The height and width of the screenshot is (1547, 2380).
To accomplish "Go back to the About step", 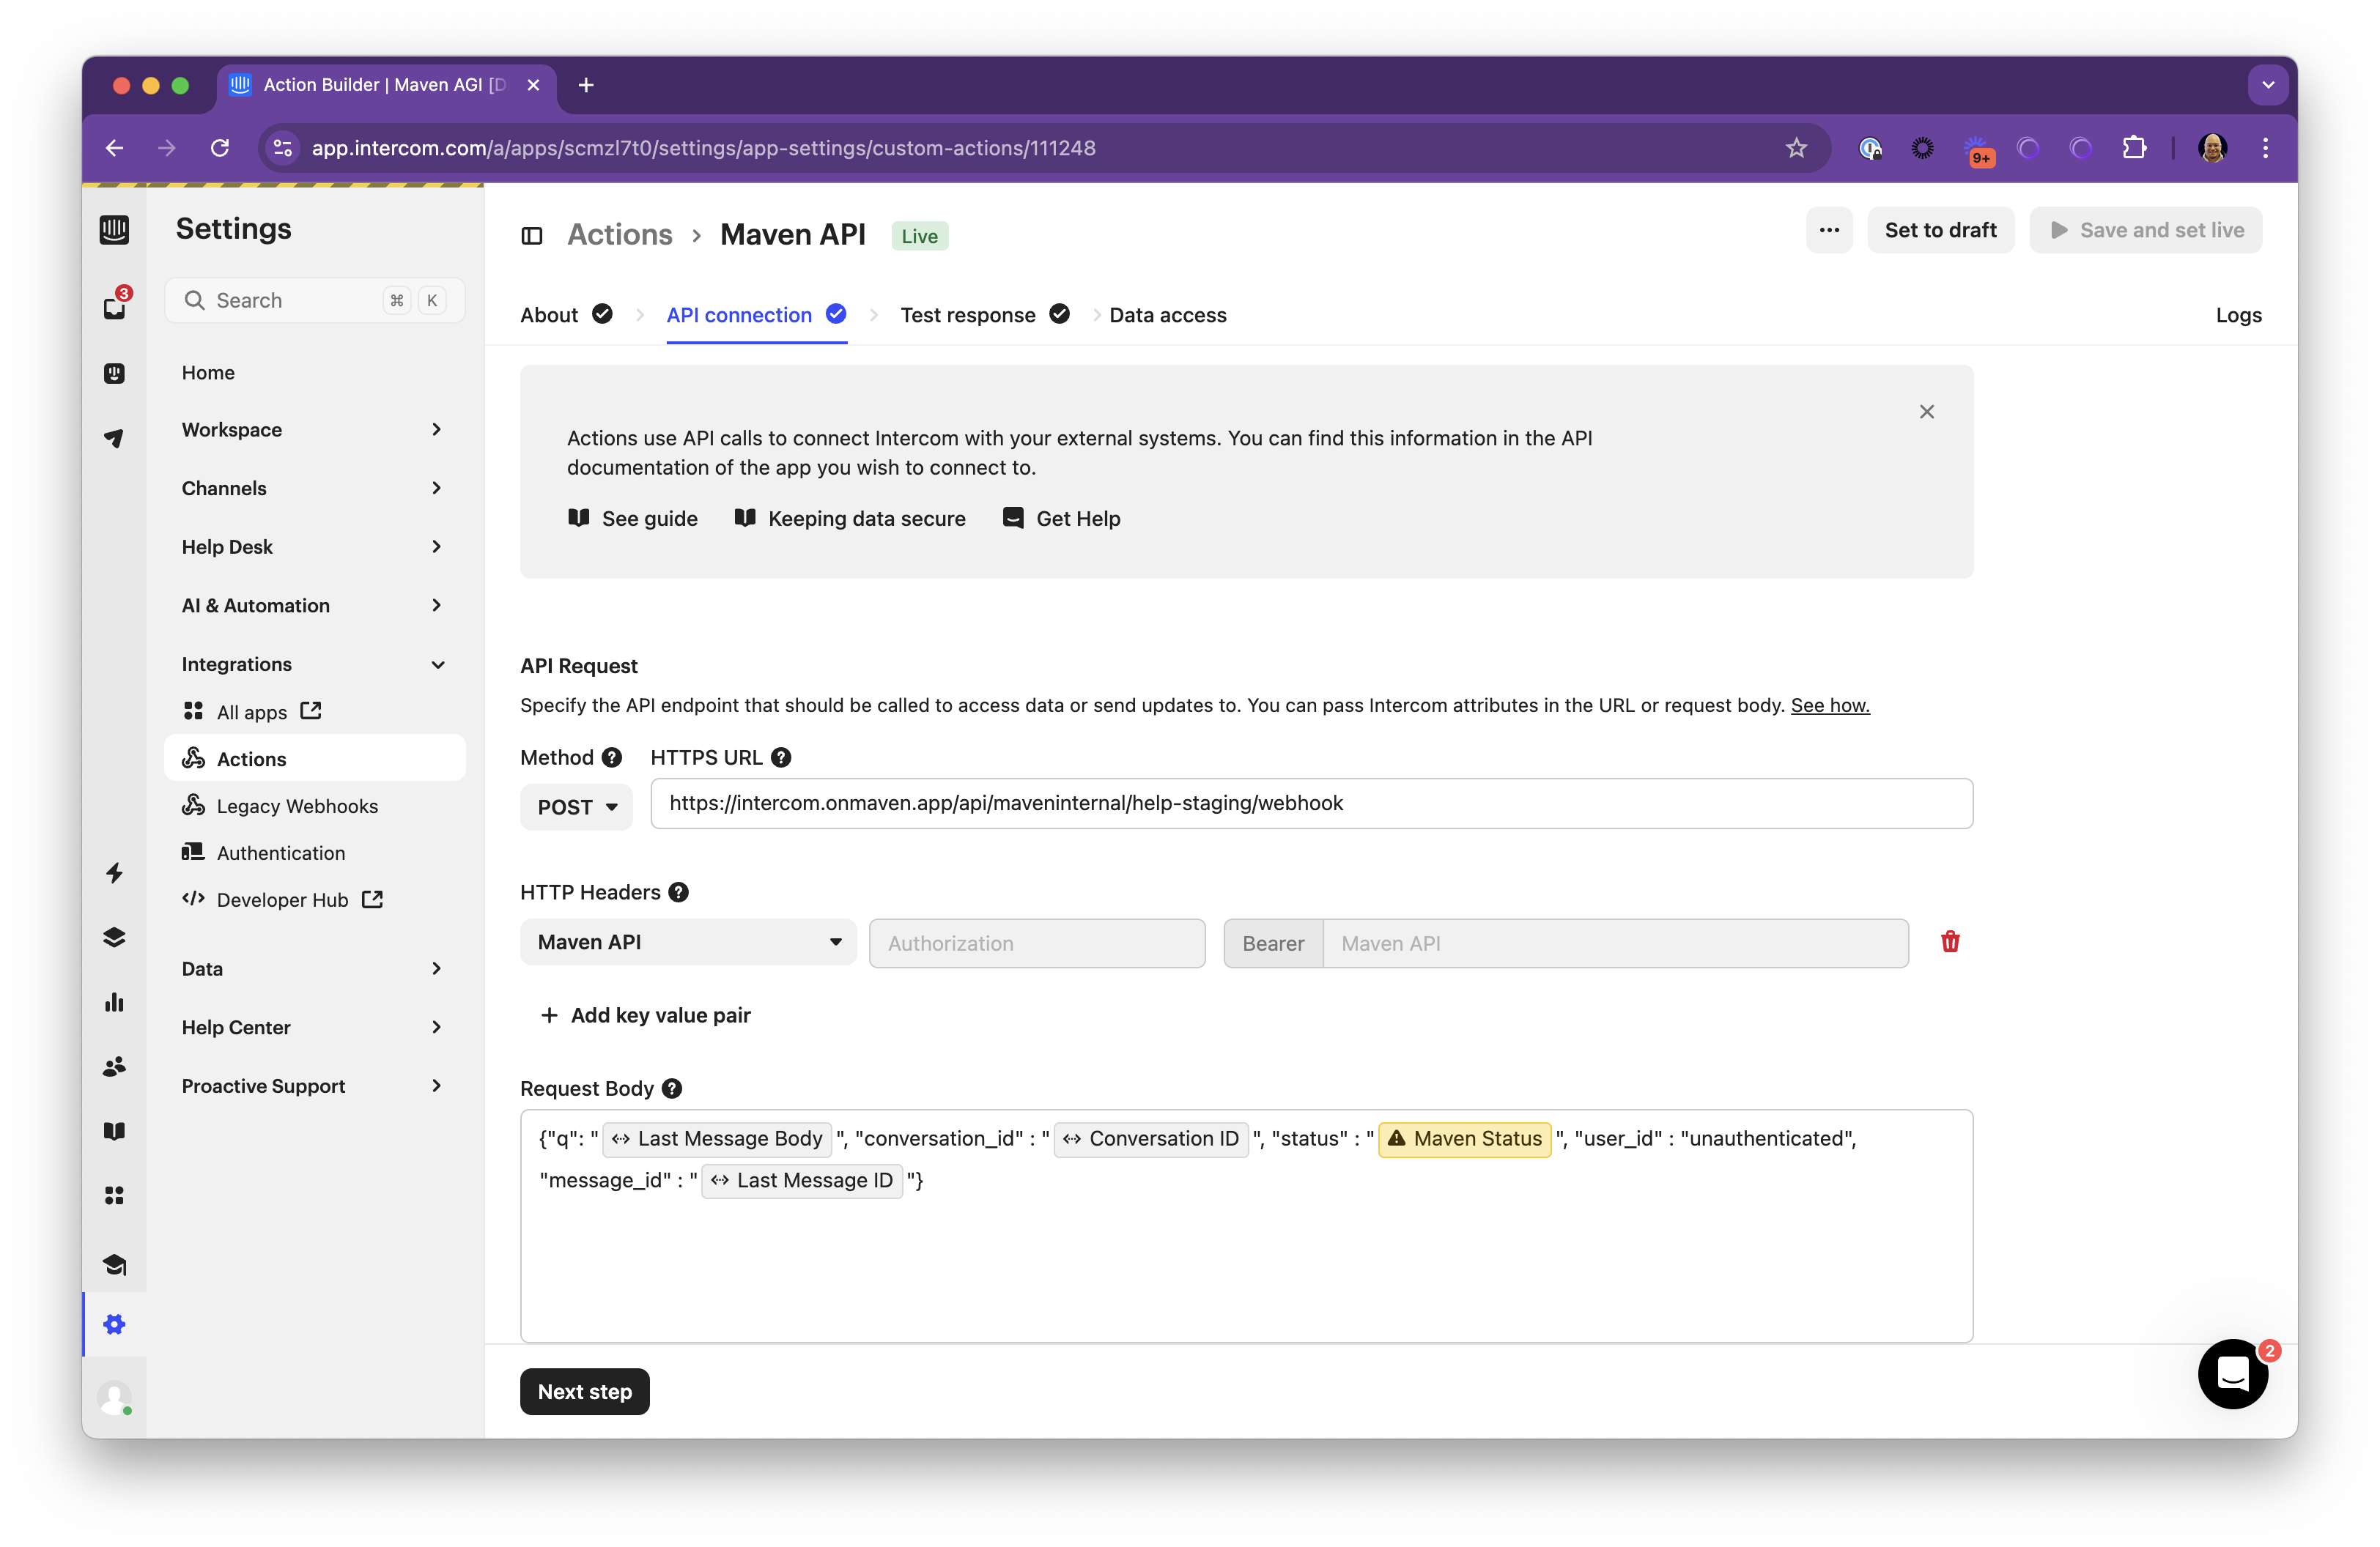I will click(x=548, y=315).
